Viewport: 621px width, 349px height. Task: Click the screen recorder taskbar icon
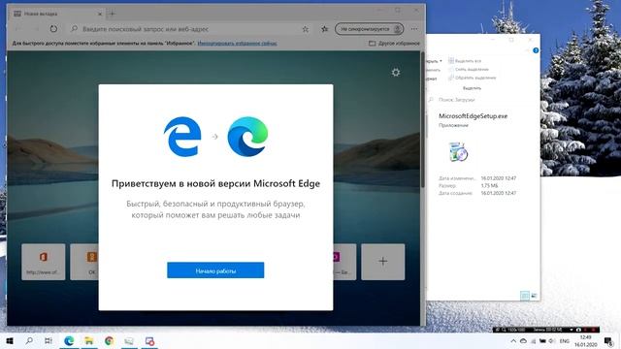pos(149,340)
